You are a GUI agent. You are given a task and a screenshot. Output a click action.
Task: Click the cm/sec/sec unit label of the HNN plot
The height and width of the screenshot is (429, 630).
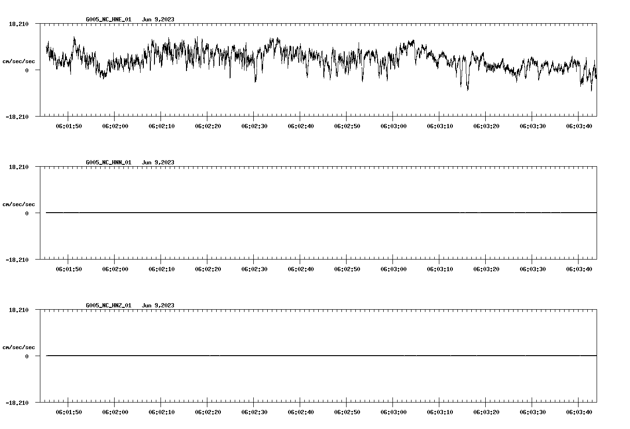(x=19, y=204)
